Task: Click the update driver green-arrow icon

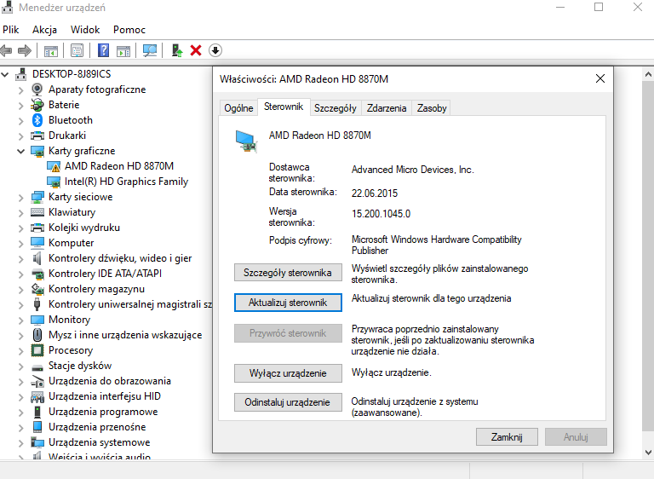Action: coord(177,50)
